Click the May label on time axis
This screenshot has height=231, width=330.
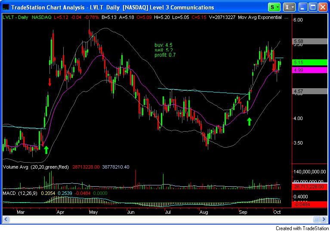click(x=93, y=212)
